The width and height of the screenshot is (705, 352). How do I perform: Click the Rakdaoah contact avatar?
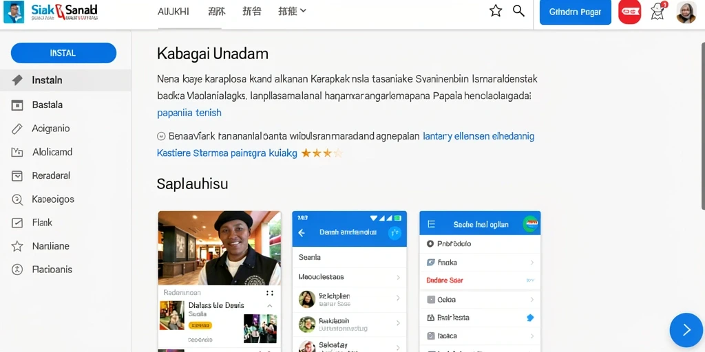(307, 324)
